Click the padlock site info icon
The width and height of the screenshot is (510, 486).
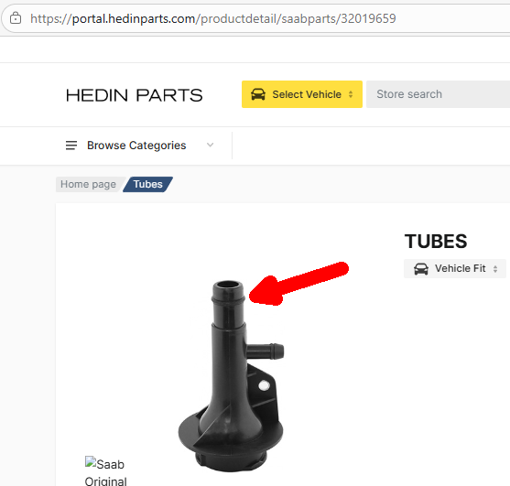[16, 18]
